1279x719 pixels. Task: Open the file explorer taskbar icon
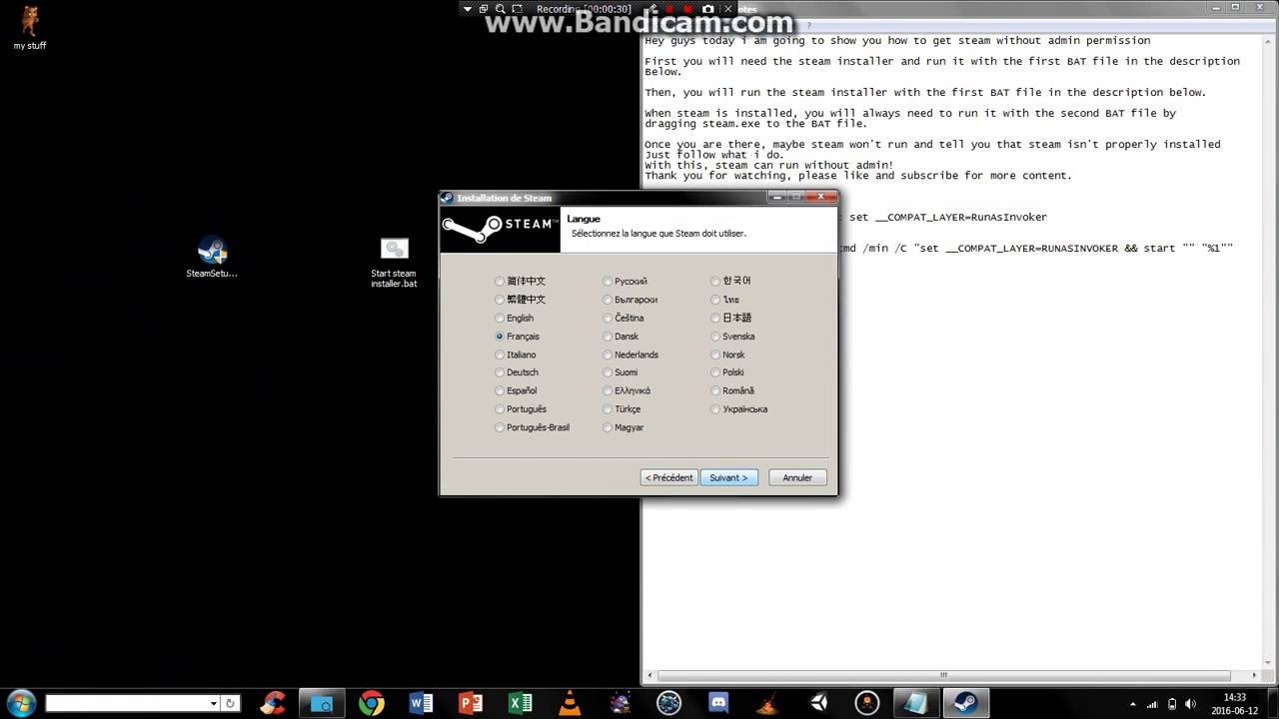coord(322,703)
